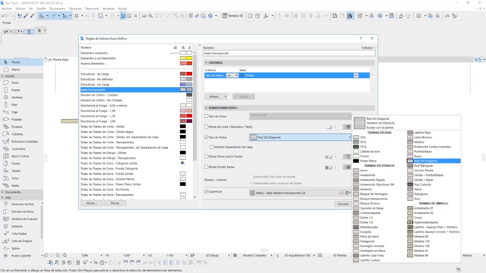Viewport: 486px width, 273px height.
Task: Enable Pluma de Línea / Marcador checkbox
Action: tap(206, 127)
